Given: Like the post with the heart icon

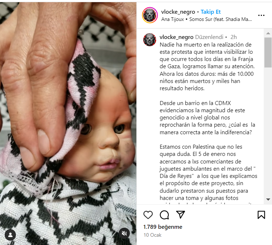Looking at the screenshot, I should pyautogui.click(x=148, y=215).
